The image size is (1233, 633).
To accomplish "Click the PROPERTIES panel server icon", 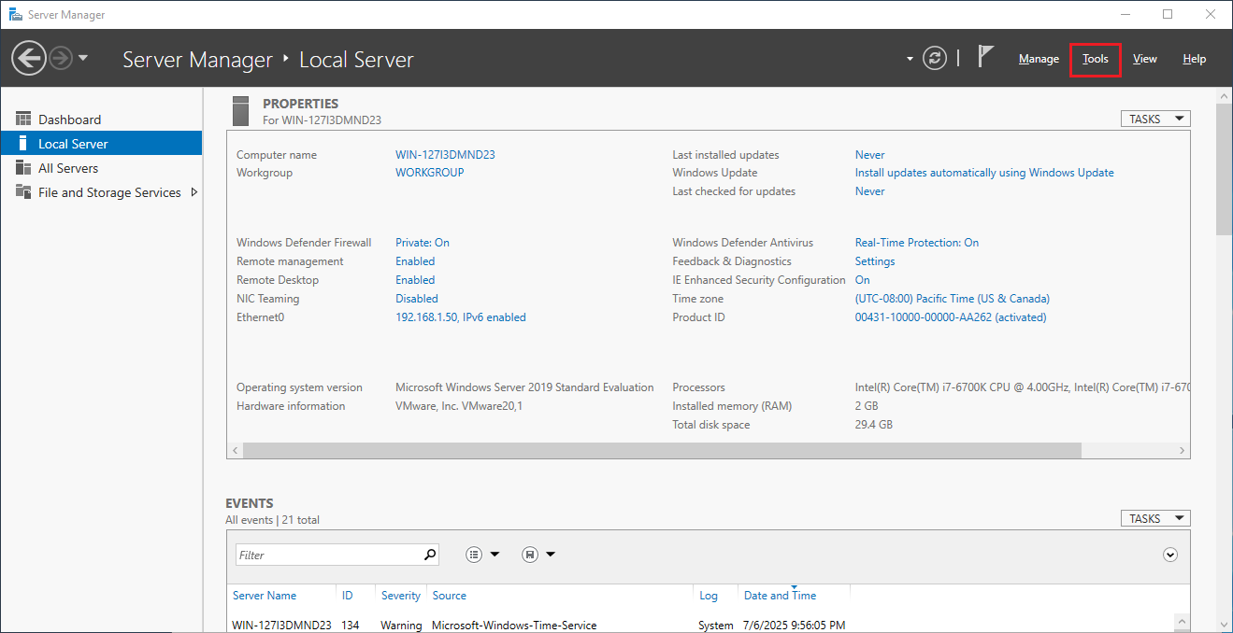I will click(x=240, y=110).
